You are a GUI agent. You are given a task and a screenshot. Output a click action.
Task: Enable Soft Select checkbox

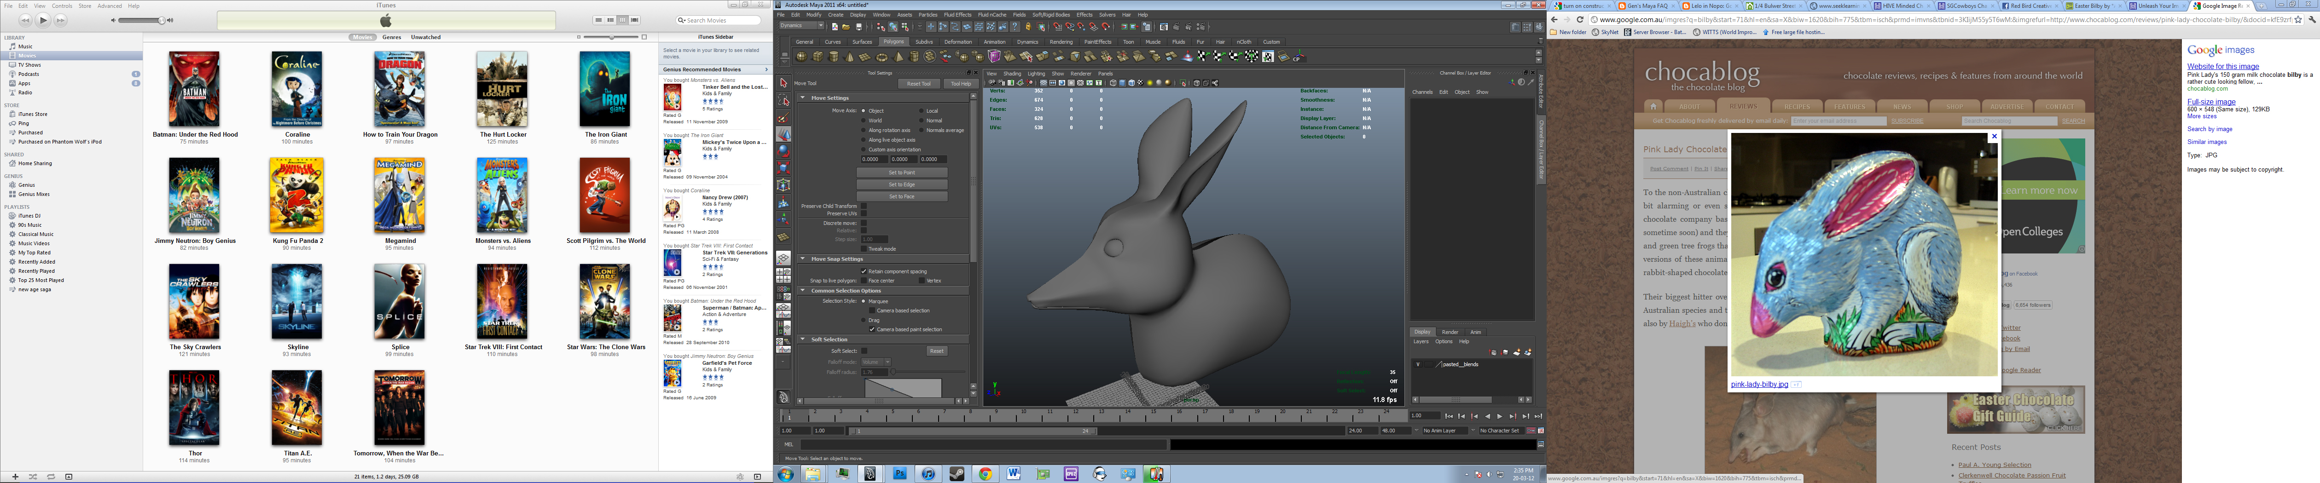tap(864, 351)
